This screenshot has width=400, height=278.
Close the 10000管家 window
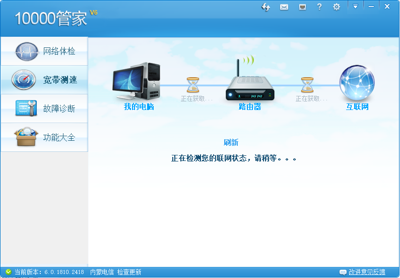387,7
